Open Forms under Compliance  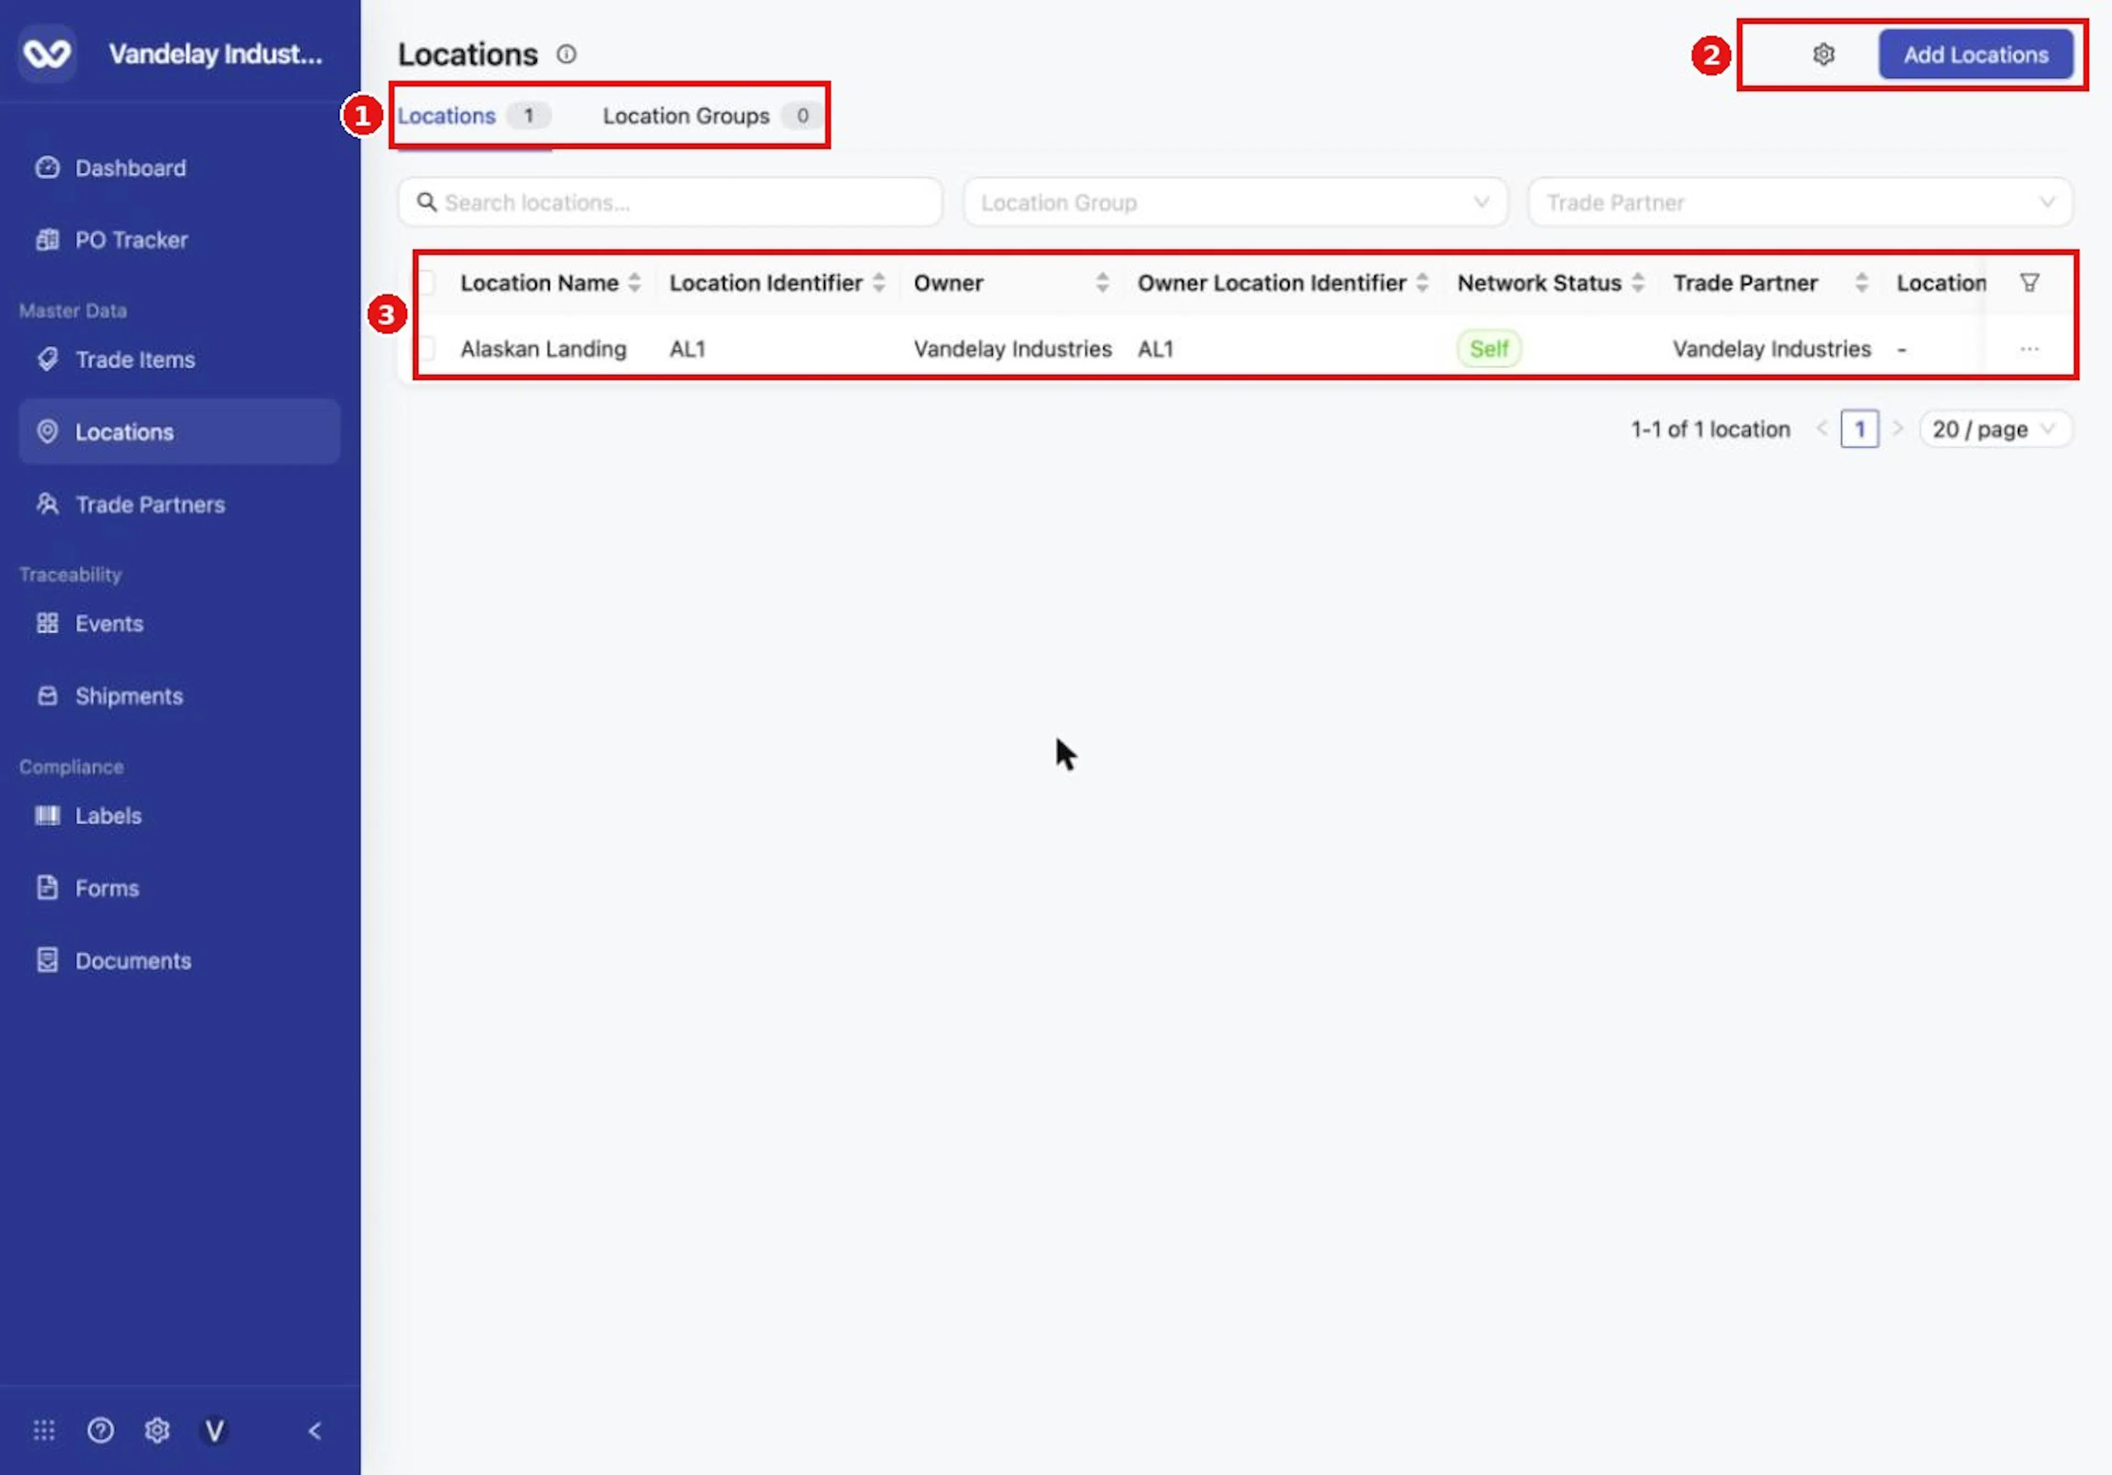pyautogui.click(x=179, y=888)
